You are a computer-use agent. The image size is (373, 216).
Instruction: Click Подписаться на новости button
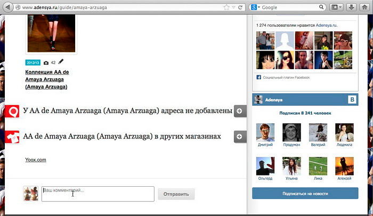[305, 194]
